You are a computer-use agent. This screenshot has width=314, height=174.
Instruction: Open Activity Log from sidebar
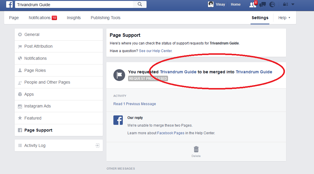tap(35, 145)
